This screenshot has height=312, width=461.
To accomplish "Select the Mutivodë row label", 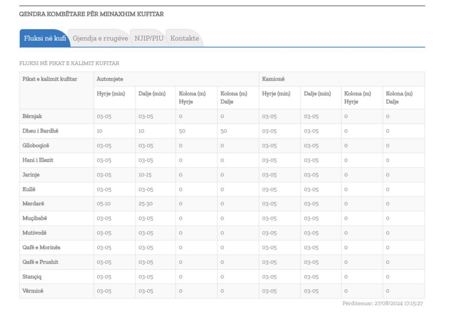I will [x=34, y=233].
